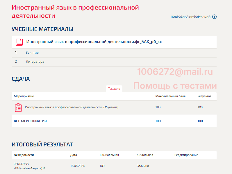
Task: Click the red book icon in study materials
Action: coord(19,42)
